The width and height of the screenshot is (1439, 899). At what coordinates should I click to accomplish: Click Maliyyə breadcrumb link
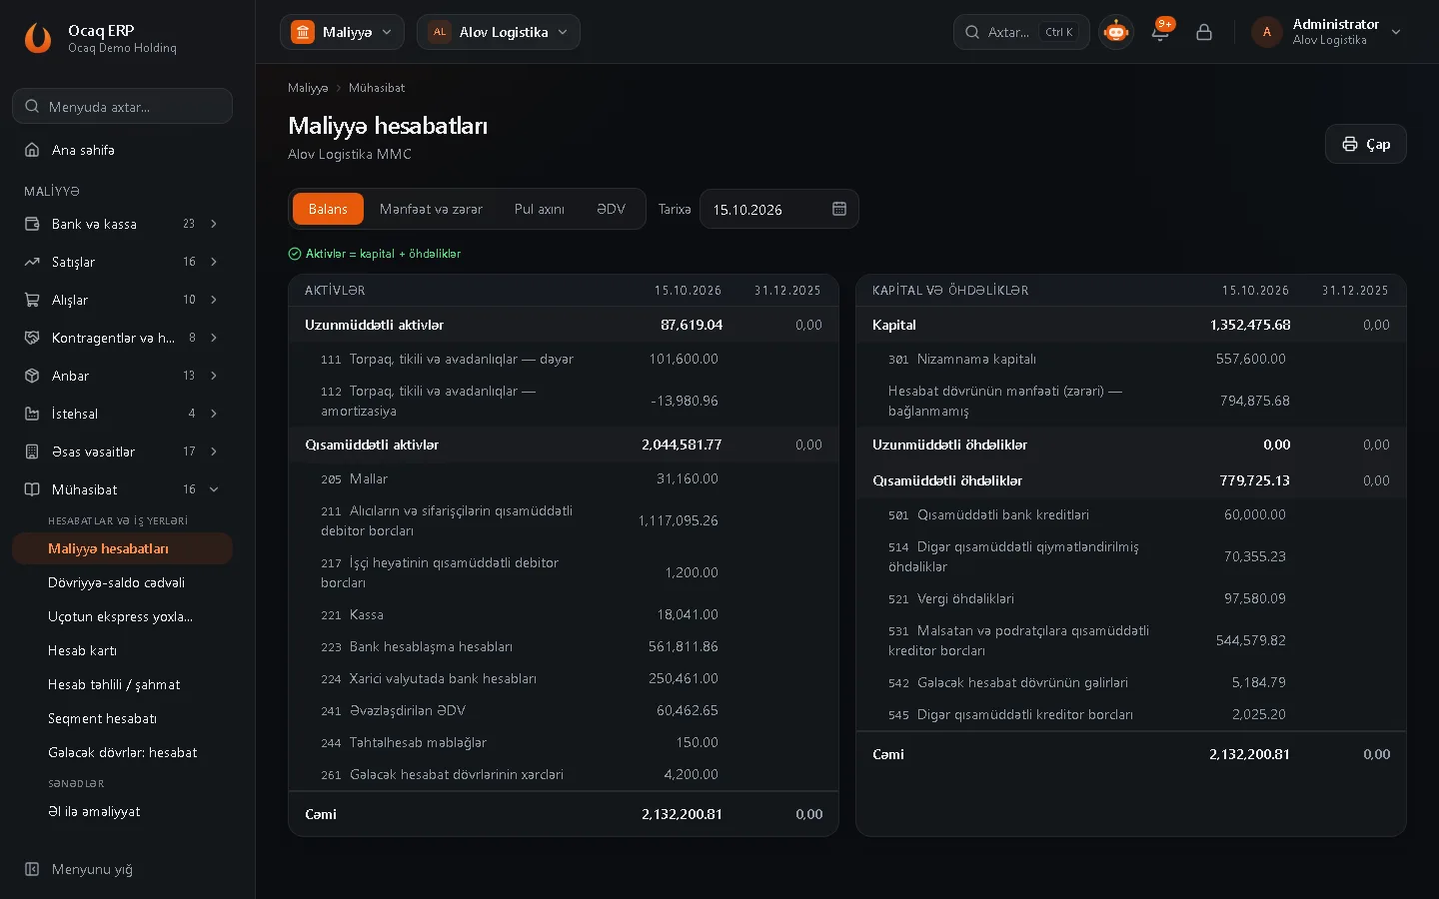[308, 88]
